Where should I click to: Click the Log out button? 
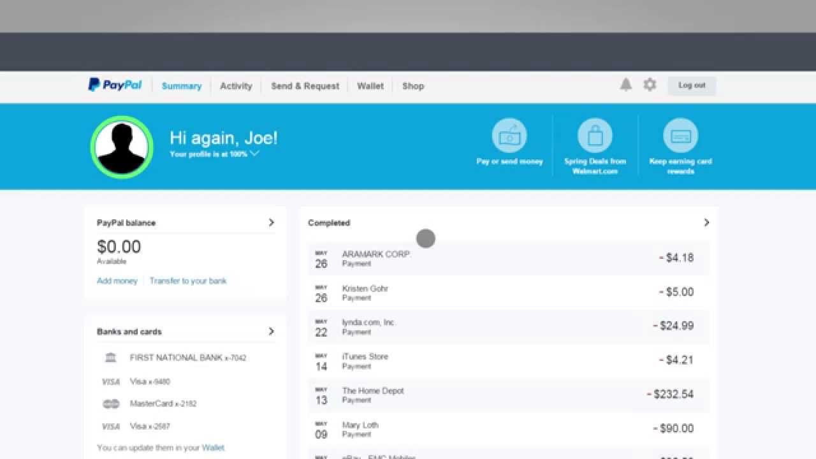pos(692,85)
